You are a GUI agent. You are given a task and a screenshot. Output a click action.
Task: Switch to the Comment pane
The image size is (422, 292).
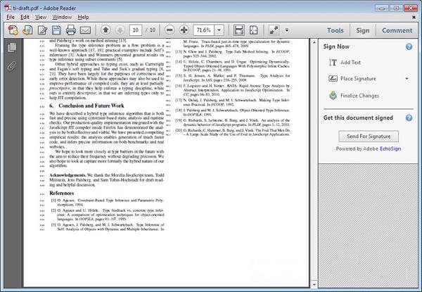pyautogui.click(x=397, y=30)
